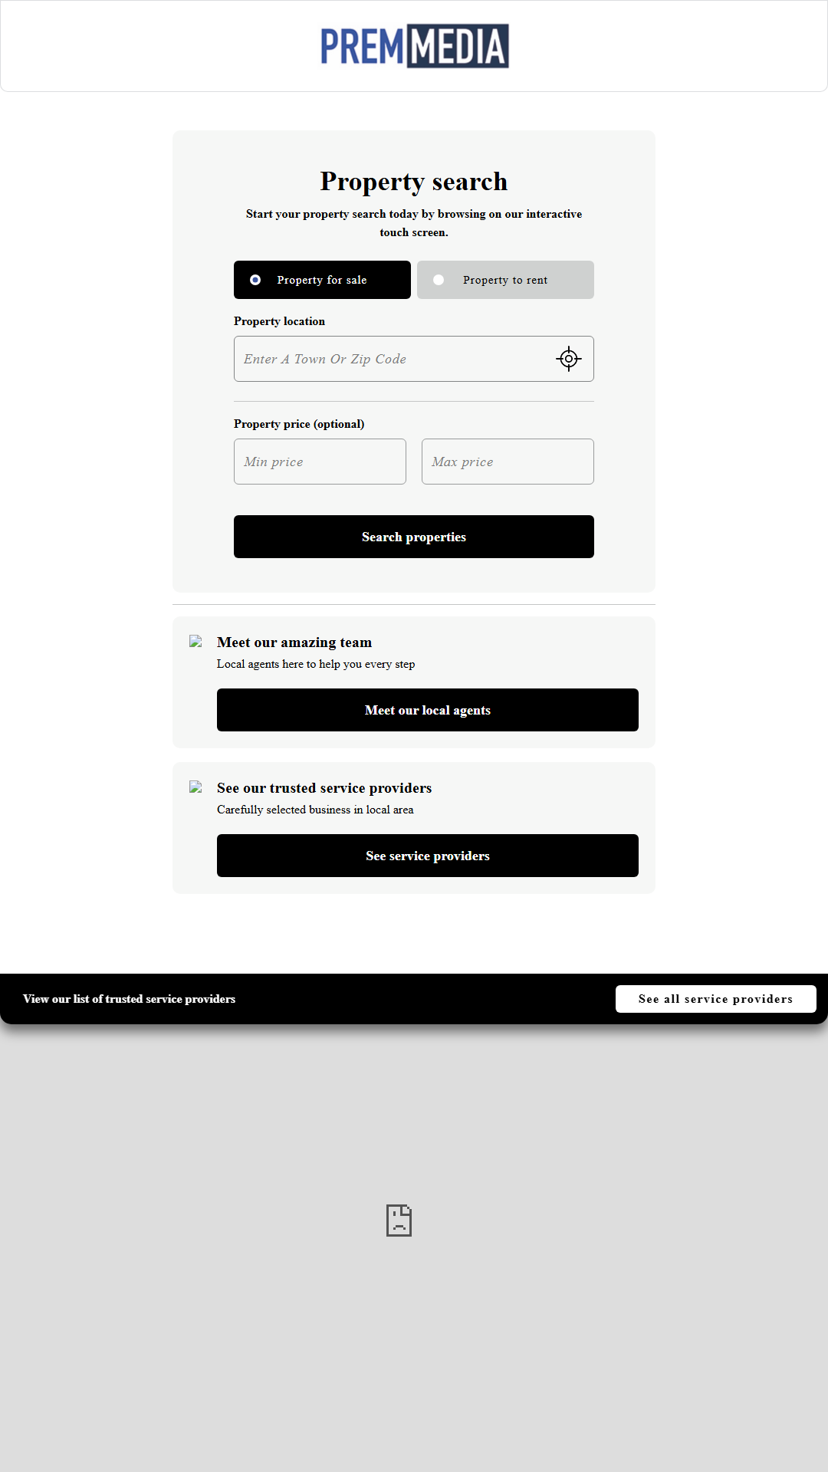Click the Search properties button
828x1472 pixels.
[413, 536]
